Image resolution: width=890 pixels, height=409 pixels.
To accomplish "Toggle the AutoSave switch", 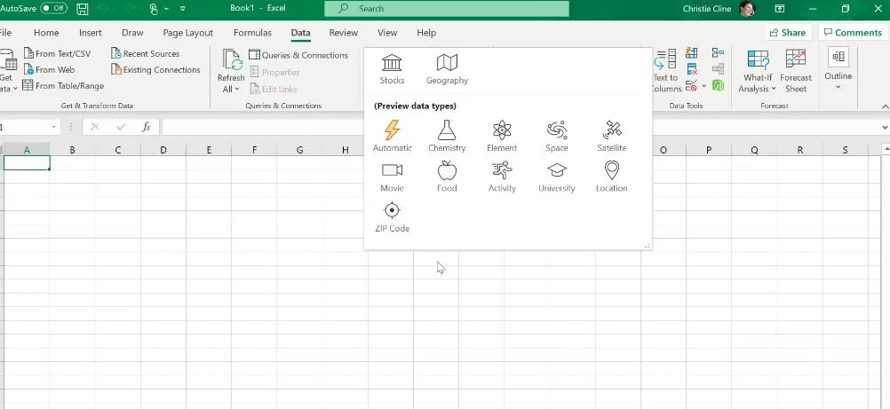I will [53, 8].
